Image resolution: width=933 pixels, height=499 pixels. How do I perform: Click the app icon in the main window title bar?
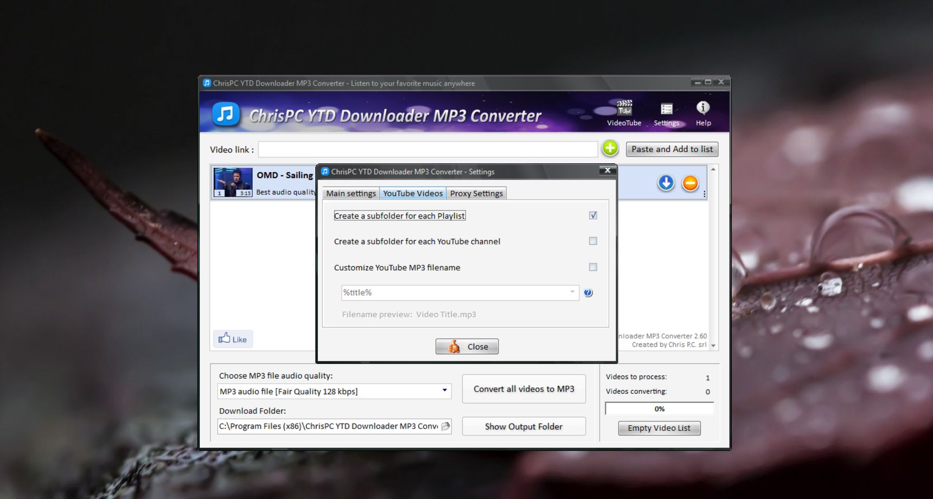click(207, 83)
